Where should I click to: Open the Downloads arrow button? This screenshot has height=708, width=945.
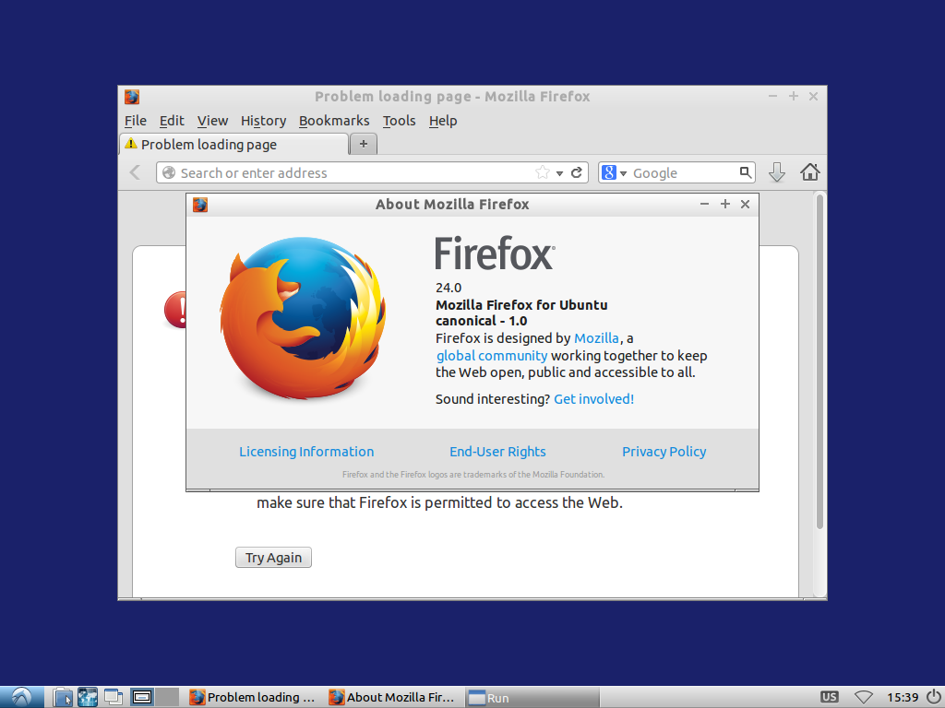pyautogui.click(x=777, y=172)
